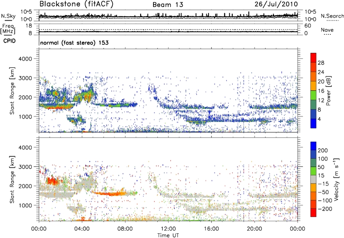344x238 pixels.
Task: Click the 'Nave' legend label
Action: click(327, 30)
